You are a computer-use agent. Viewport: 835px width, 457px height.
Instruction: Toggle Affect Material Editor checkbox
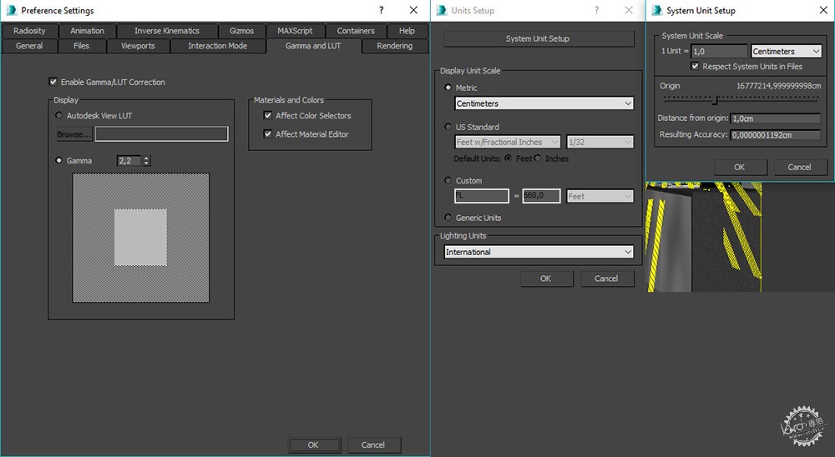pyautogui.click(x=268, y=134)
